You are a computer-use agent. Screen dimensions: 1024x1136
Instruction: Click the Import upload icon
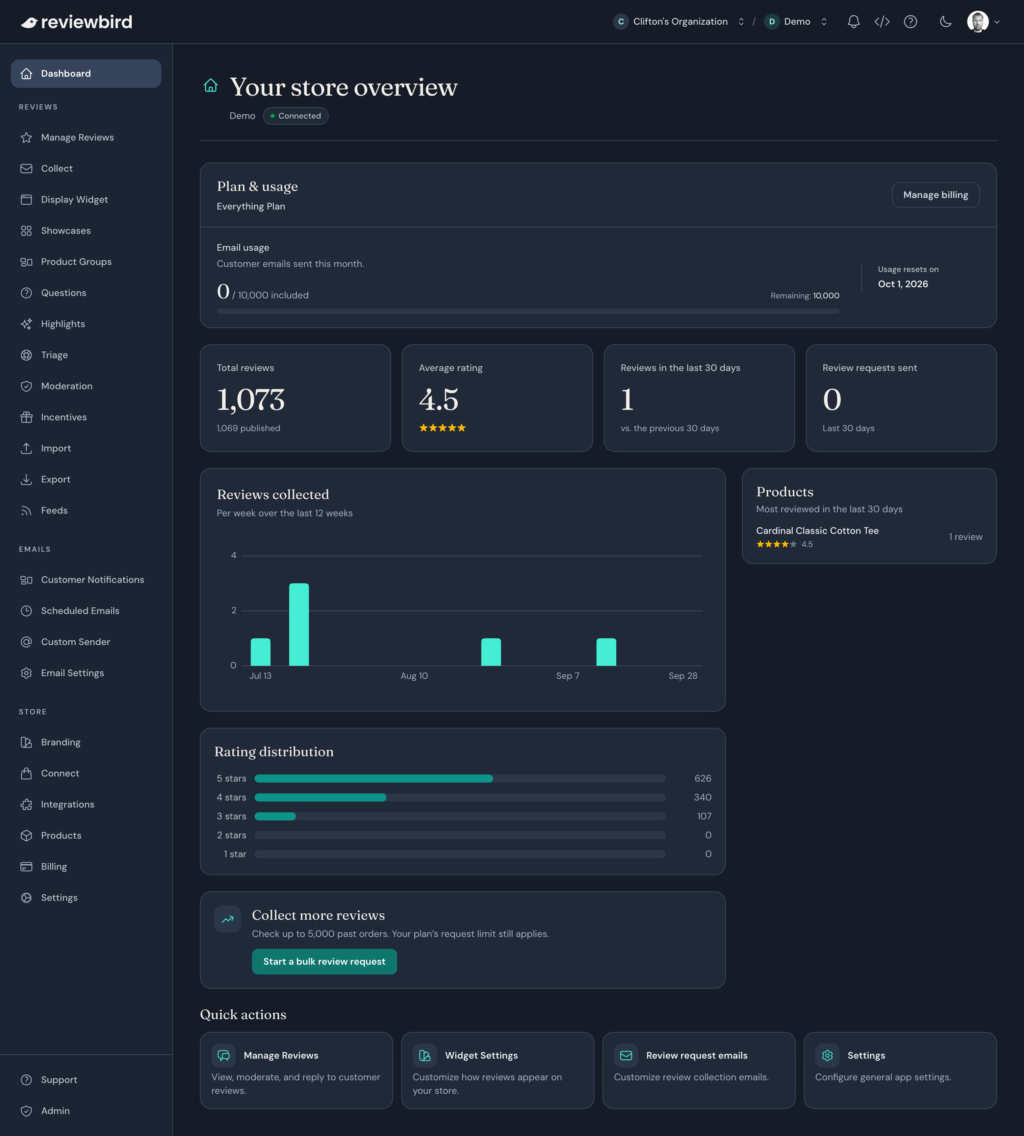click(x=26, y=448)
